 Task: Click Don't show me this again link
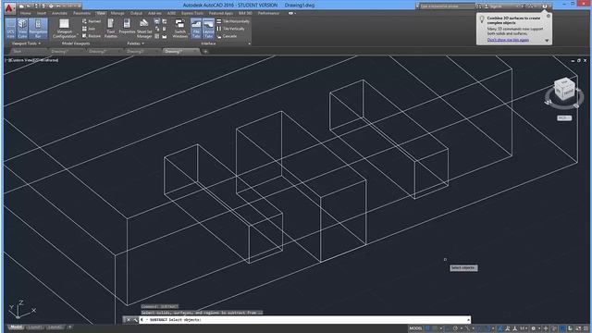click(508, 40)
